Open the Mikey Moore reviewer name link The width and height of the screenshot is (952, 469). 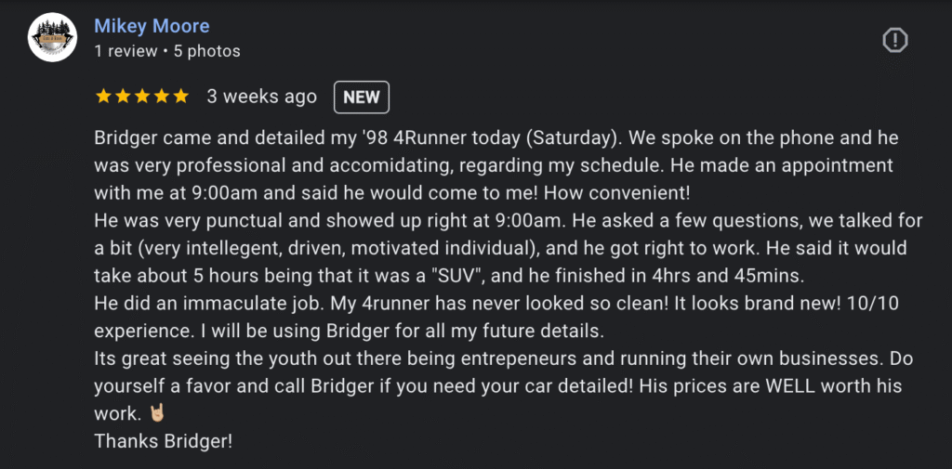[152, 26]
